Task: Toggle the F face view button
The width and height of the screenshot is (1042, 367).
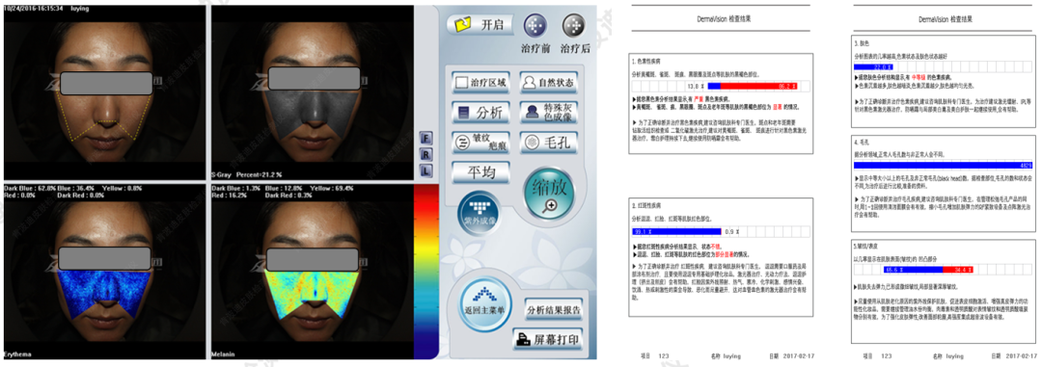Action: [425, 139]
